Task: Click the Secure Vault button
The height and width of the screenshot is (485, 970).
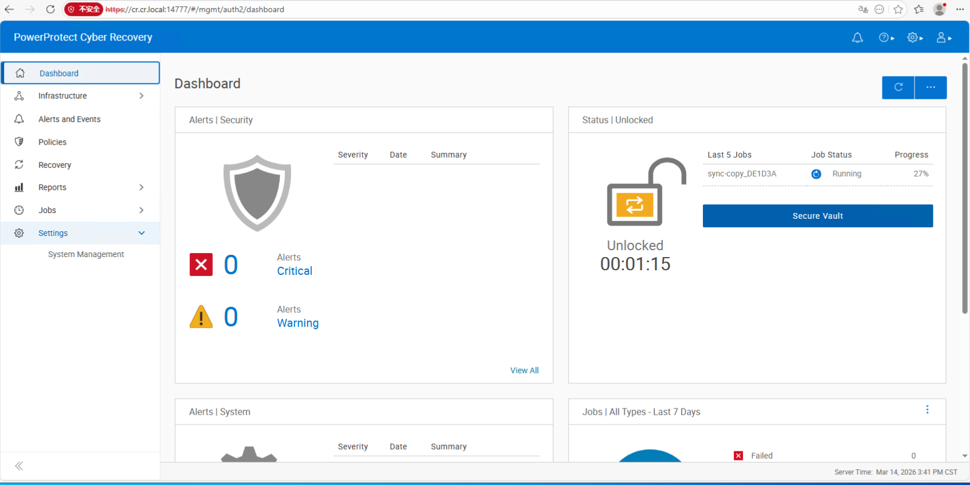Action: (x=817, y=216)
